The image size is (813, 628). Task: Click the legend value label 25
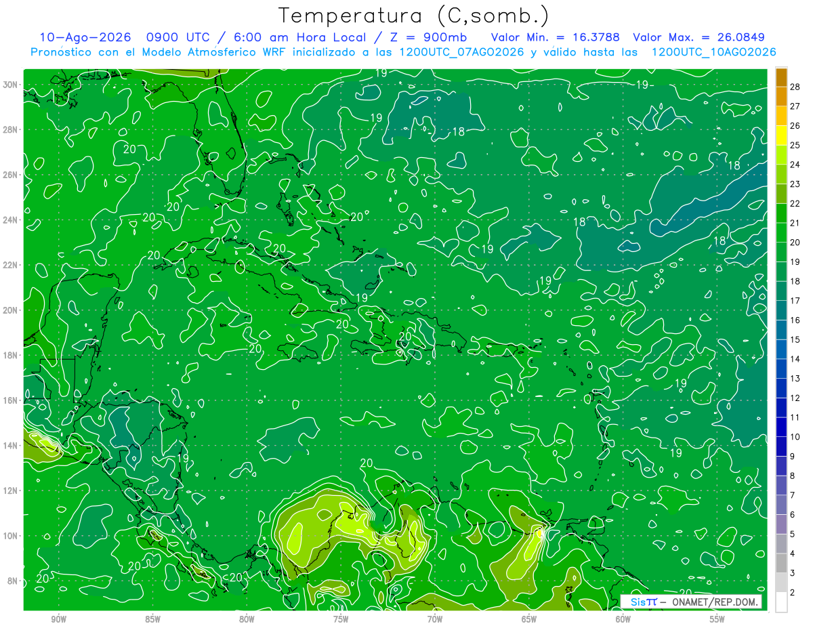[x=795, y=145]
